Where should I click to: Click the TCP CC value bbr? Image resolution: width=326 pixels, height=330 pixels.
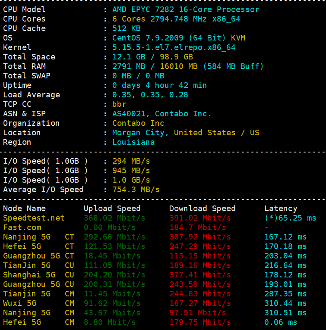tap(119, 104)
